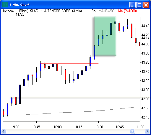The width and height of the screenshot is (151, 135).
Task: Click the 10:00 time axis label
Action: 58,127
